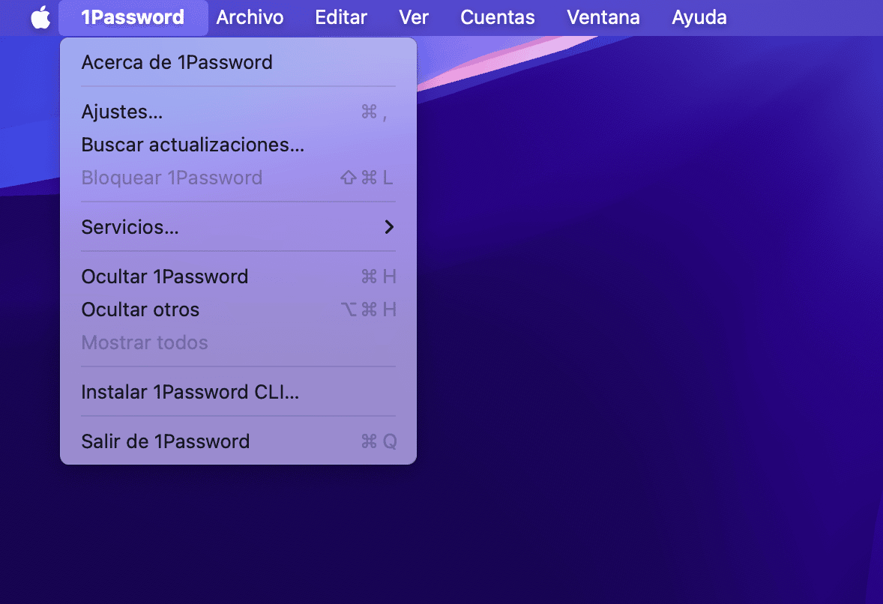Image resolution: width=883 pixels, height=604 pixels.
Task: Open the Cuentas menu
Action: tap(497, 17)
